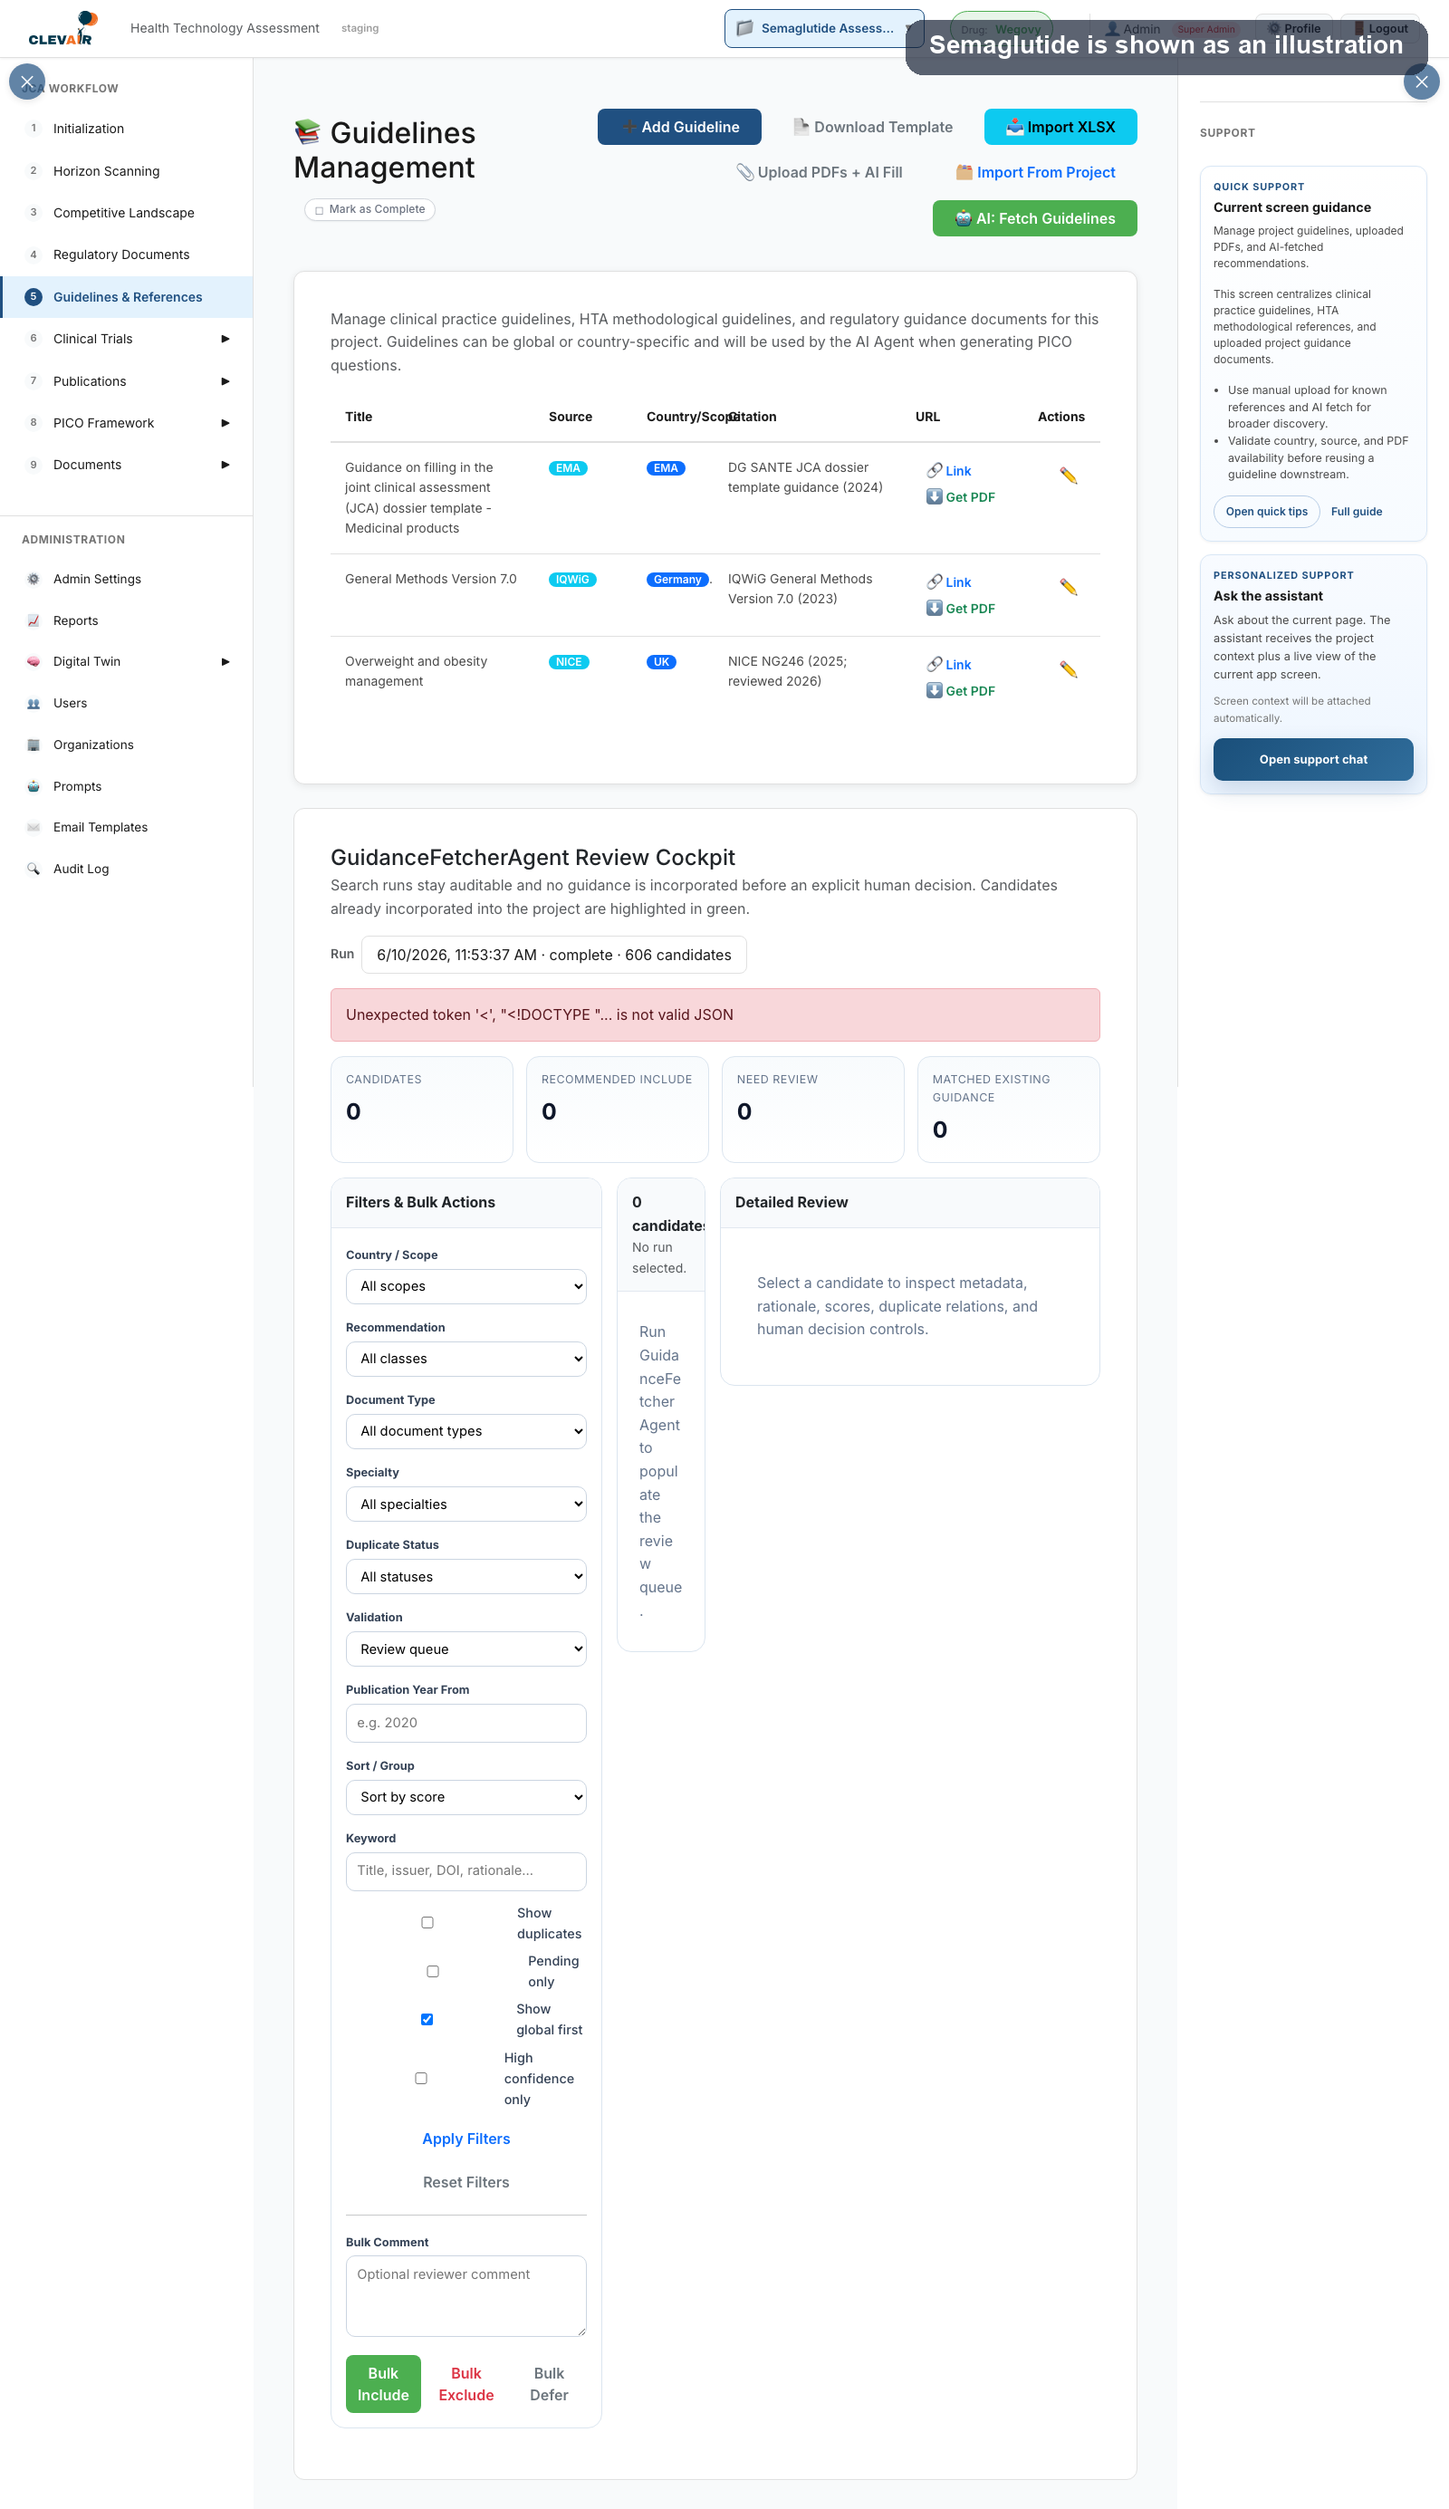Click the step 3 Competitive Landscape badge

tap(33, 213)
